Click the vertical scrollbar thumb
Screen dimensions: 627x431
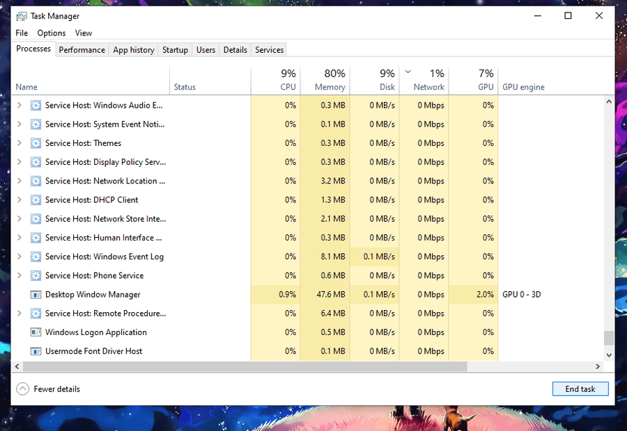click(x=609, y=338)
